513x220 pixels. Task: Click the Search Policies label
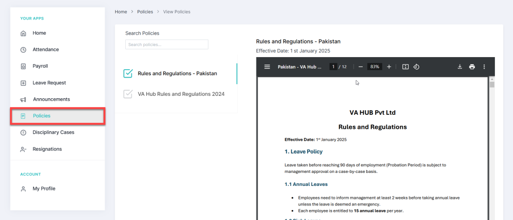tap(142, 33)
